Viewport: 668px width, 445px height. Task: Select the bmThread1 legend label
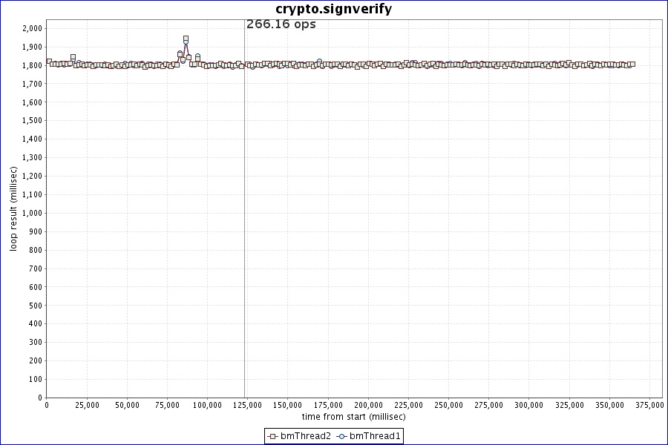click(x=375, y=436)
